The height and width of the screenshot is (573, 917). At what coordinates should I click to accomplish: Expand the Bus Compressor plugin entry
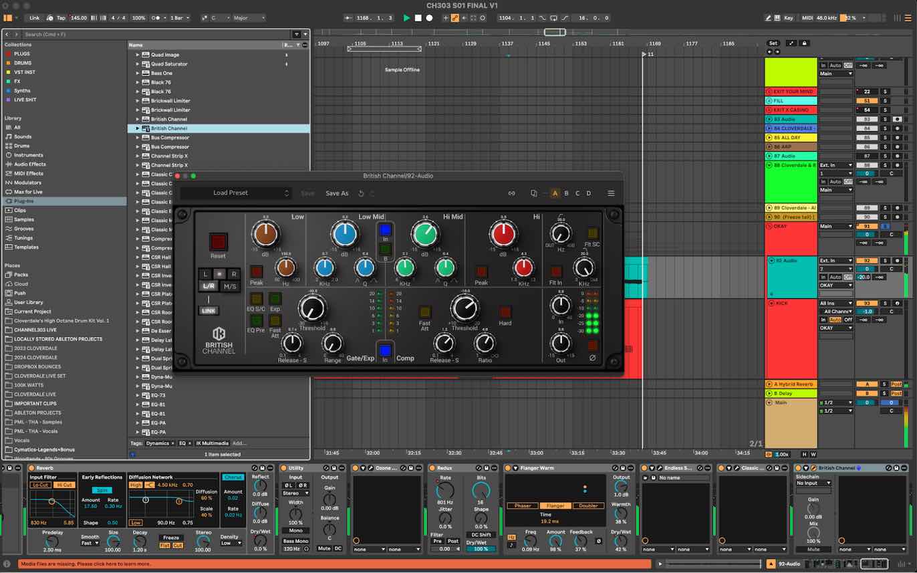point(138,138)
